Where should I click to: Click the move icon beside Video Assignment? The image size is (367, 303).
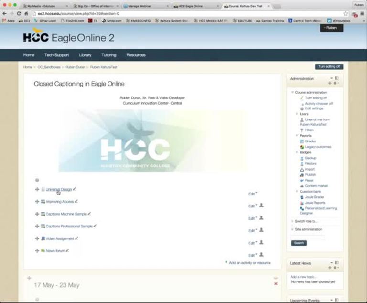pos(37,238)
